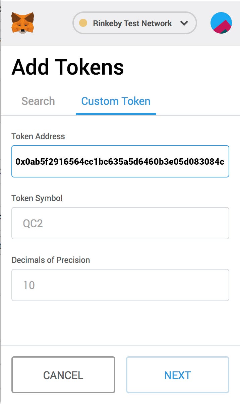Viewport: 240px width, 404px height.
Task: Focus the Token Address input field
Action: [x=120, y=161]
